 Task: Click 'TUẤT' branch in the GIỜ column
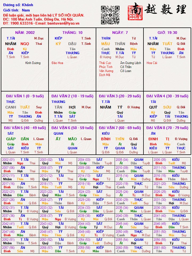[x=167, y=44]
